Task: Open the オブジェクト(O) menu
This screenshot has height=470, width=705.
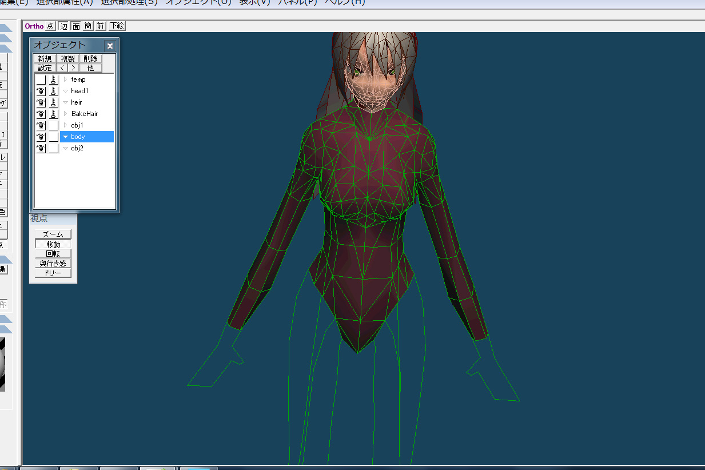Action: point(198,2)
